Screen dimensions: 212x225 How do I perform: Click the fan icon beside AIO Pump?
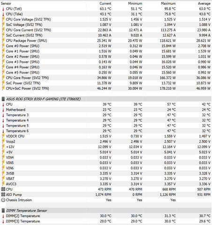3,195
